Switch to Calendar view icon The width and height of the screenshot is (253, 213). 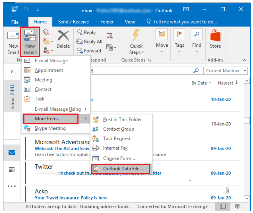11,170
